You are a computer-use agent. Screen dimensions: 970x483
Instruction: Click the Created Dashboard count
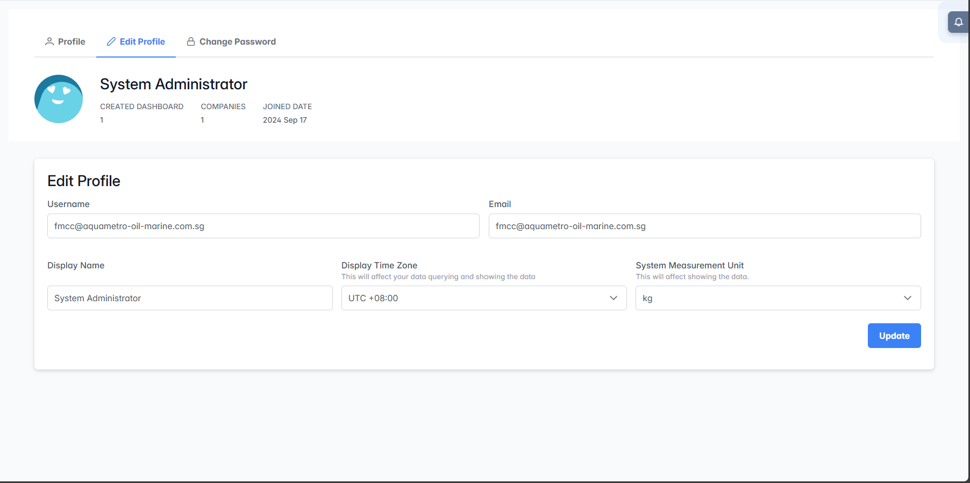[x=102, y=120]
